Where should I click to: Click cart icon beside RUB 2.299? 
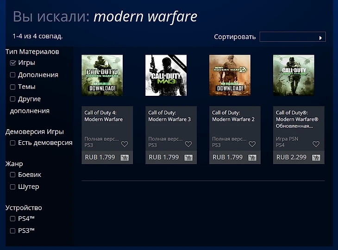(x=316, y=157)
